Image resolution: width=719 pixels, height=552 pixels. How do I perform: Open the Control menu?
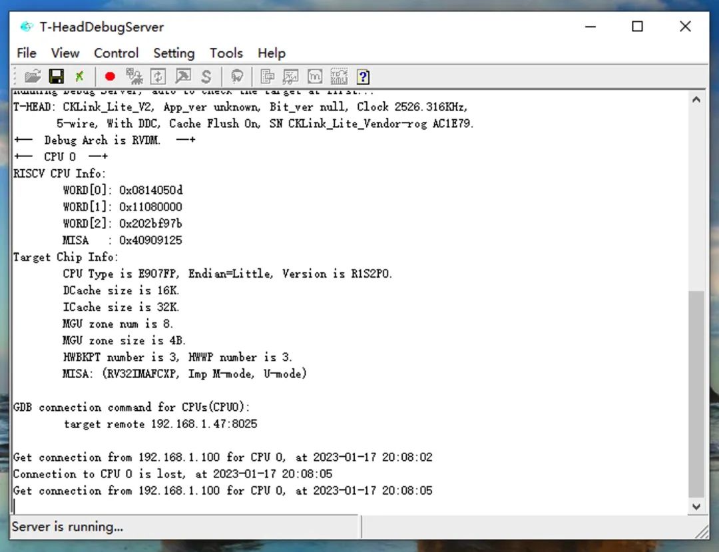point(116,53)
